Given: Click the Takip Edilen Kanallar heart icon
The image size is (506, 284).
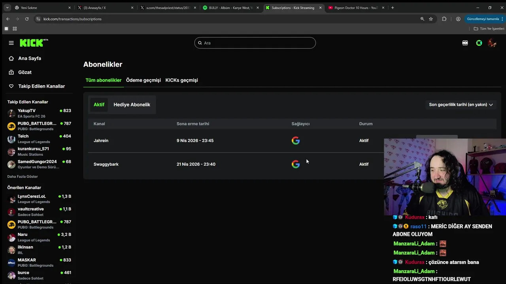Looking at the screenshot, I should (11, 86).
